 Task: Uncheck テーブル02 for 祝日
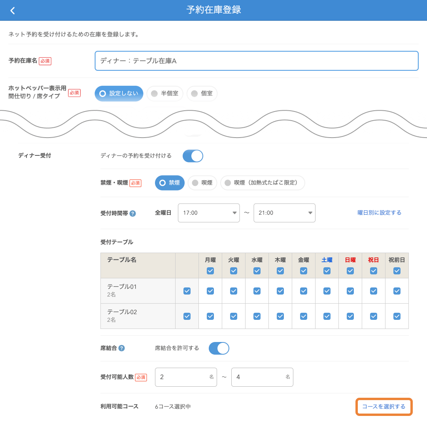tap(374, 316)
